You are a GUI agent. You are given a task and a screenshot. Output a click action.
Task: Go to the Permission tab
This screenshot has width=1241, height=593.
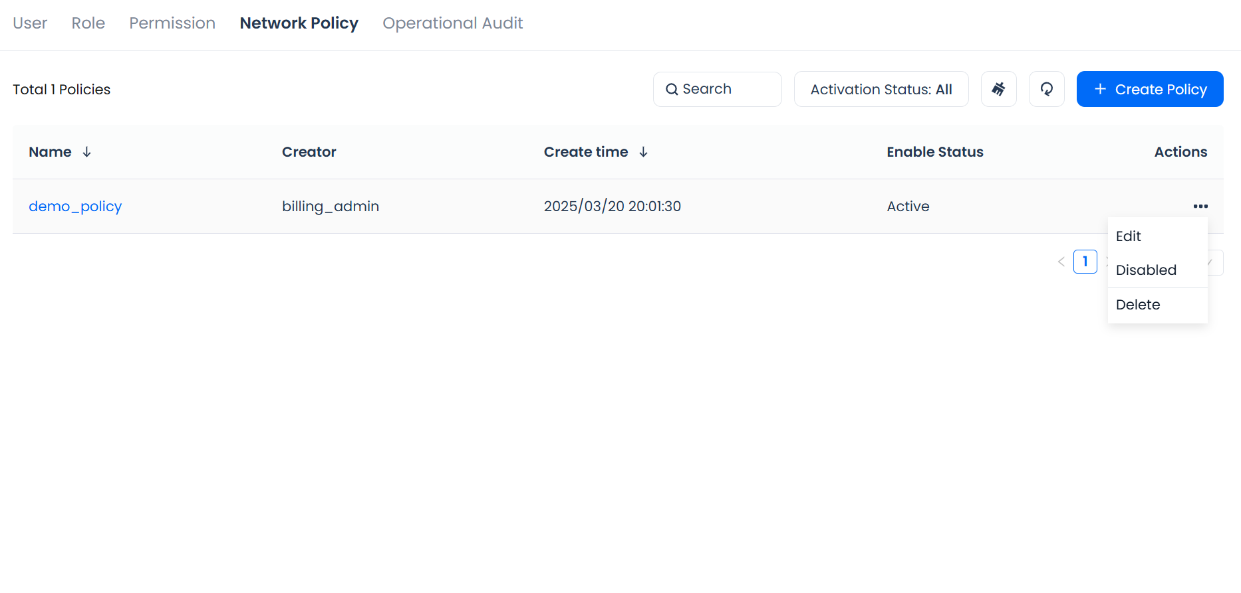172,23
